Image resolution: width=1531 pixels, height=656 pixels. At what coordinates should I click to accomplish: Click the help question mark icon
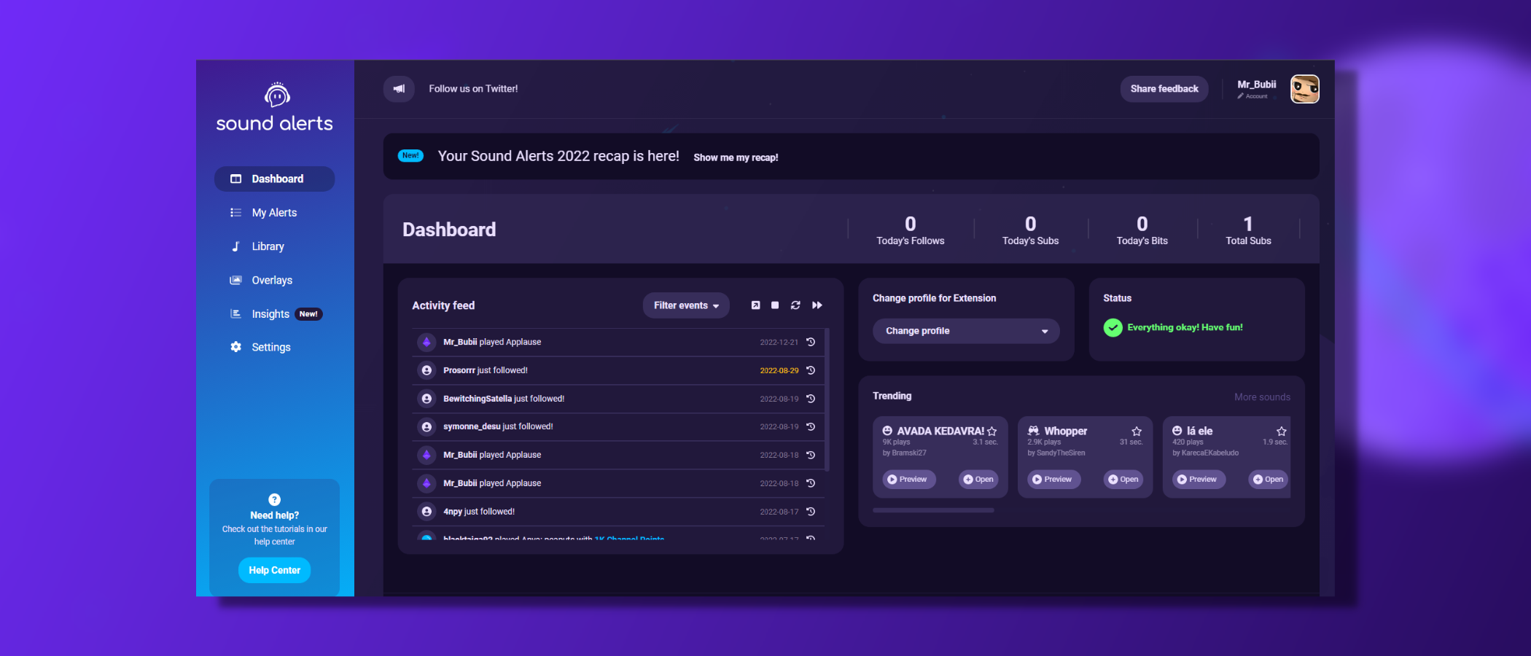click(274, 499)
